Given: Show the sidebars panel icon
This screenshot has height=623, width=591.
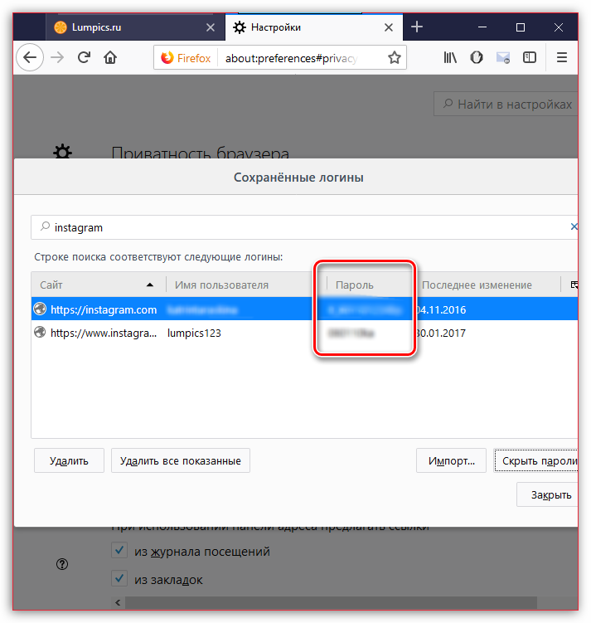Looking at the screenshot, I should (x=530, y=58).
